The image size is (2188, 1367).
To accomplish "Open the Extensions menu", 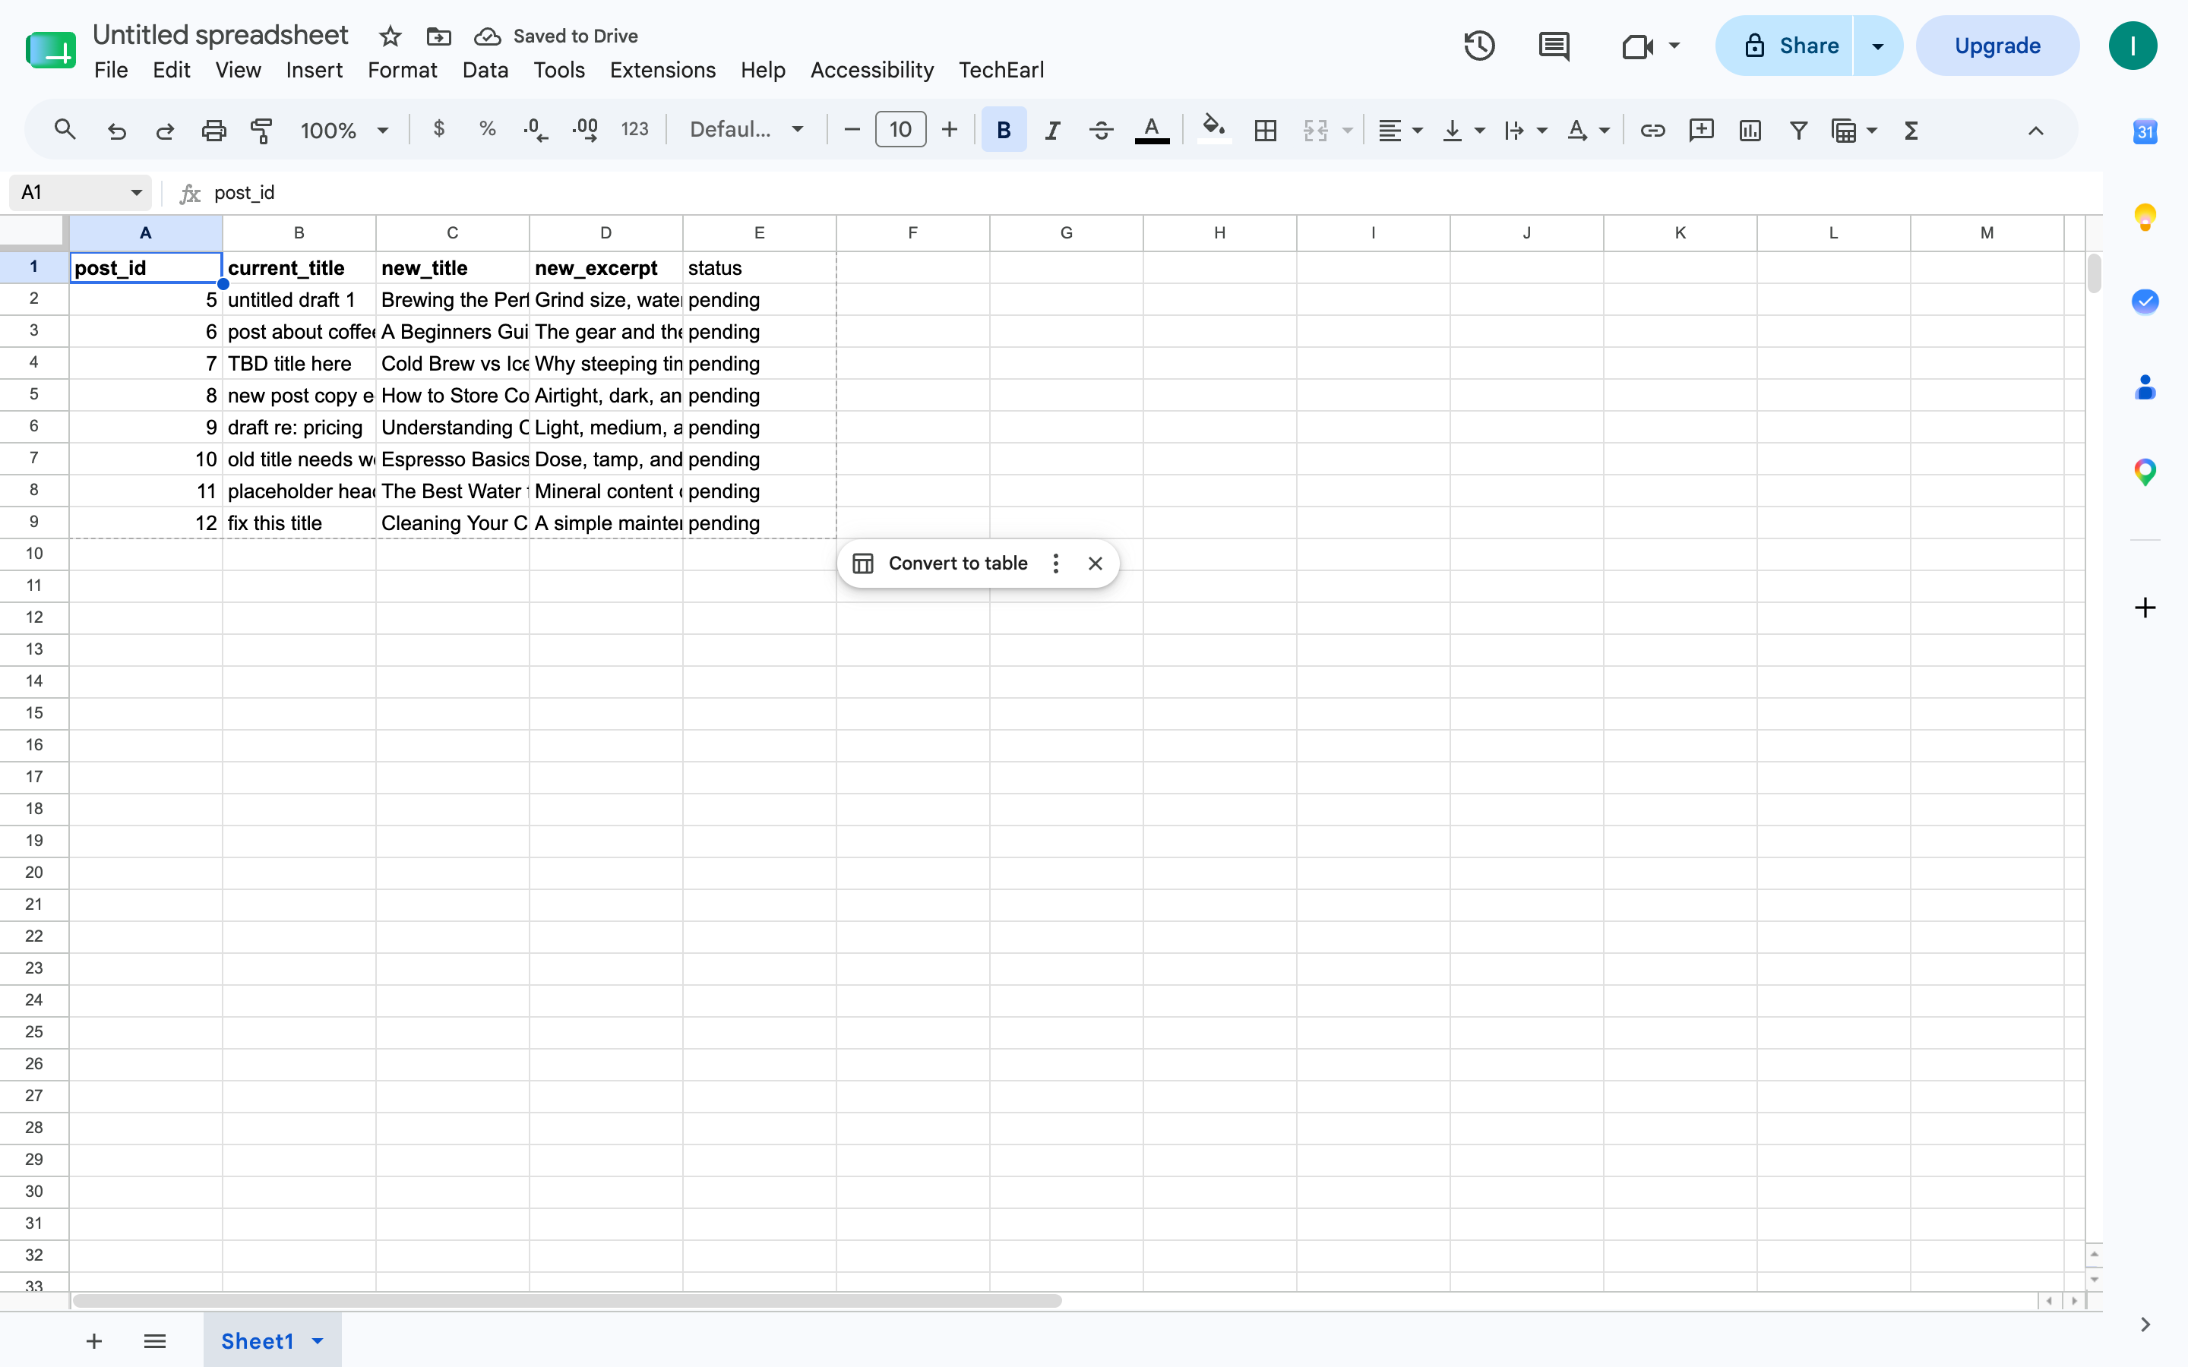I will (x=662, y=70).
